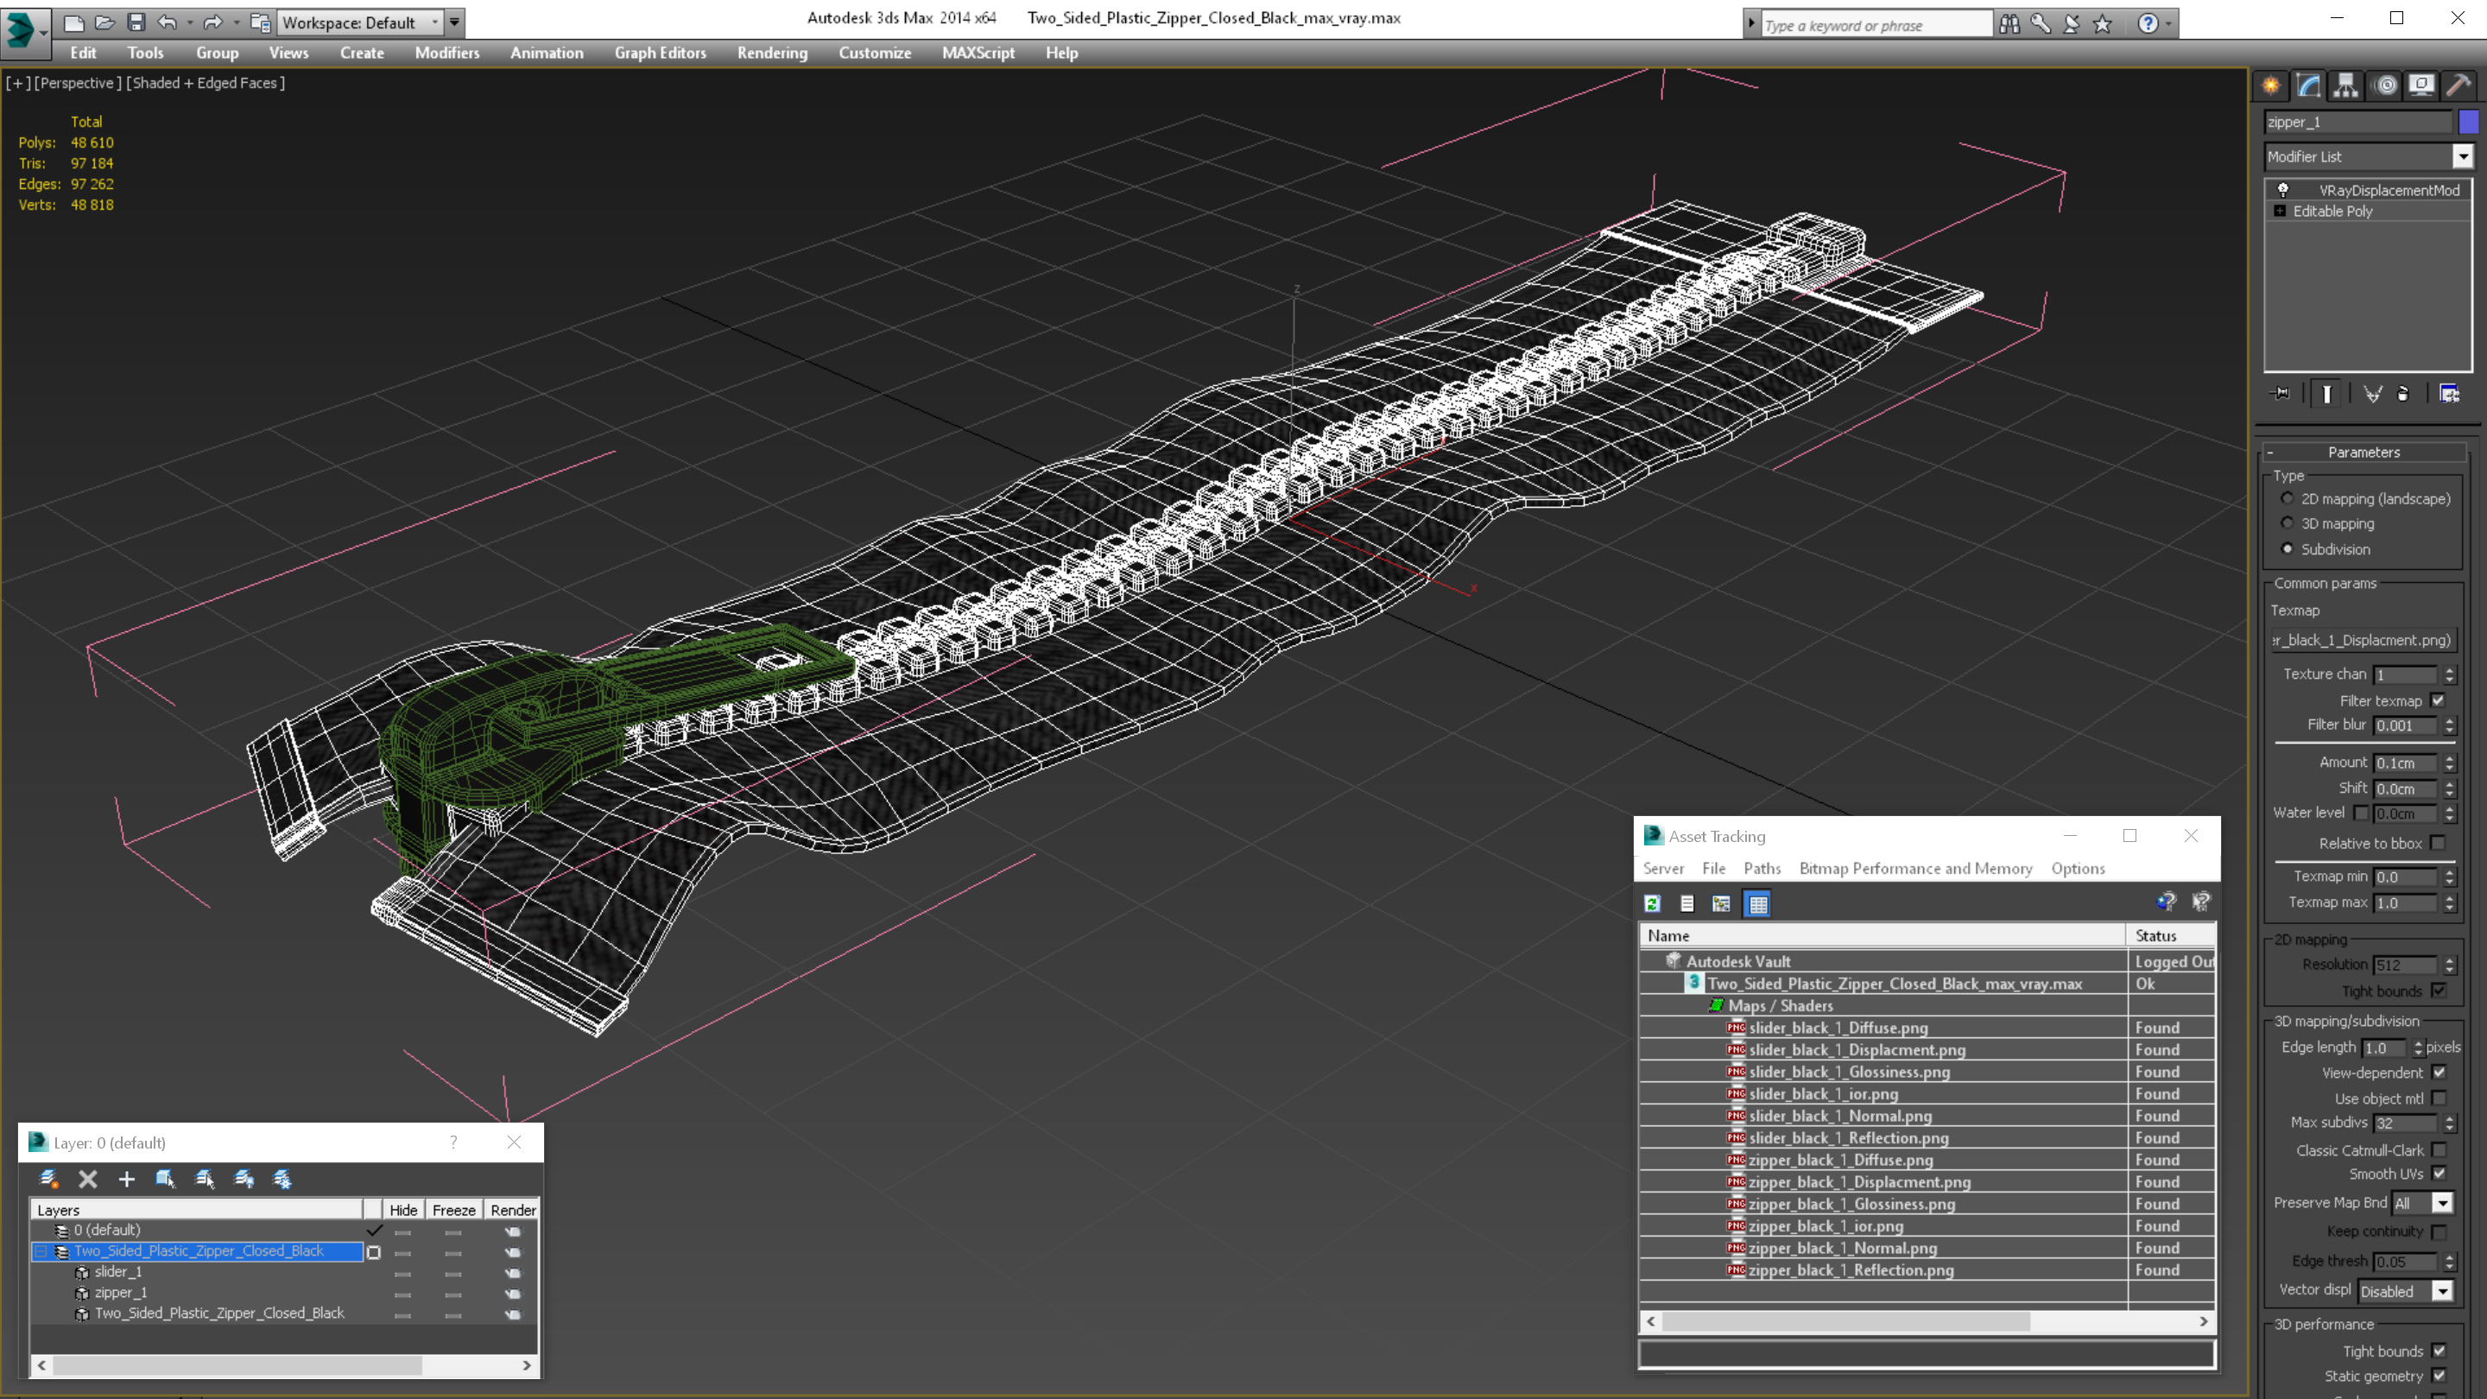
Task: Click the Asset Tracking horizontal scrollbar
Action: pos(1926,1320)
